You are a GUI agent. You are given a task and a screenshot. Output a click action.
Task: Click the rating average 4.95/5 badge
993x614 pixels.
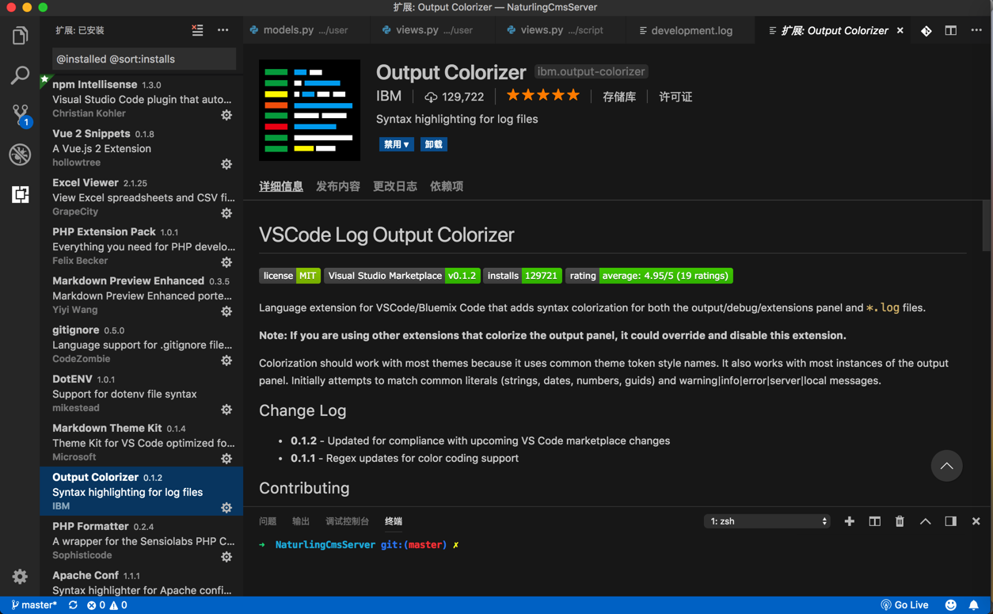click(x=649, y=276)
